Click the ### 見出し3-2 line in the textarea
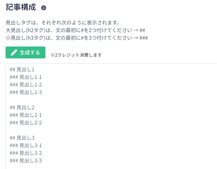This screenshot has height=169, width=217. 26,153
